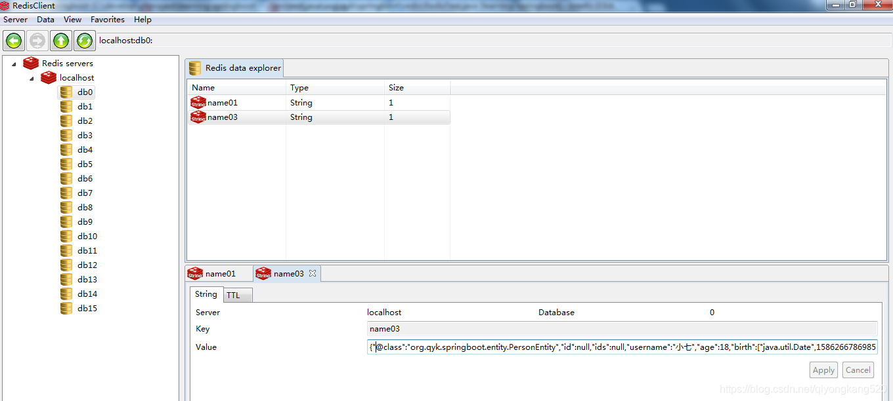The image size is (893, 401).
Task: Click the Redis servers root icon
Action: (31, 63)
